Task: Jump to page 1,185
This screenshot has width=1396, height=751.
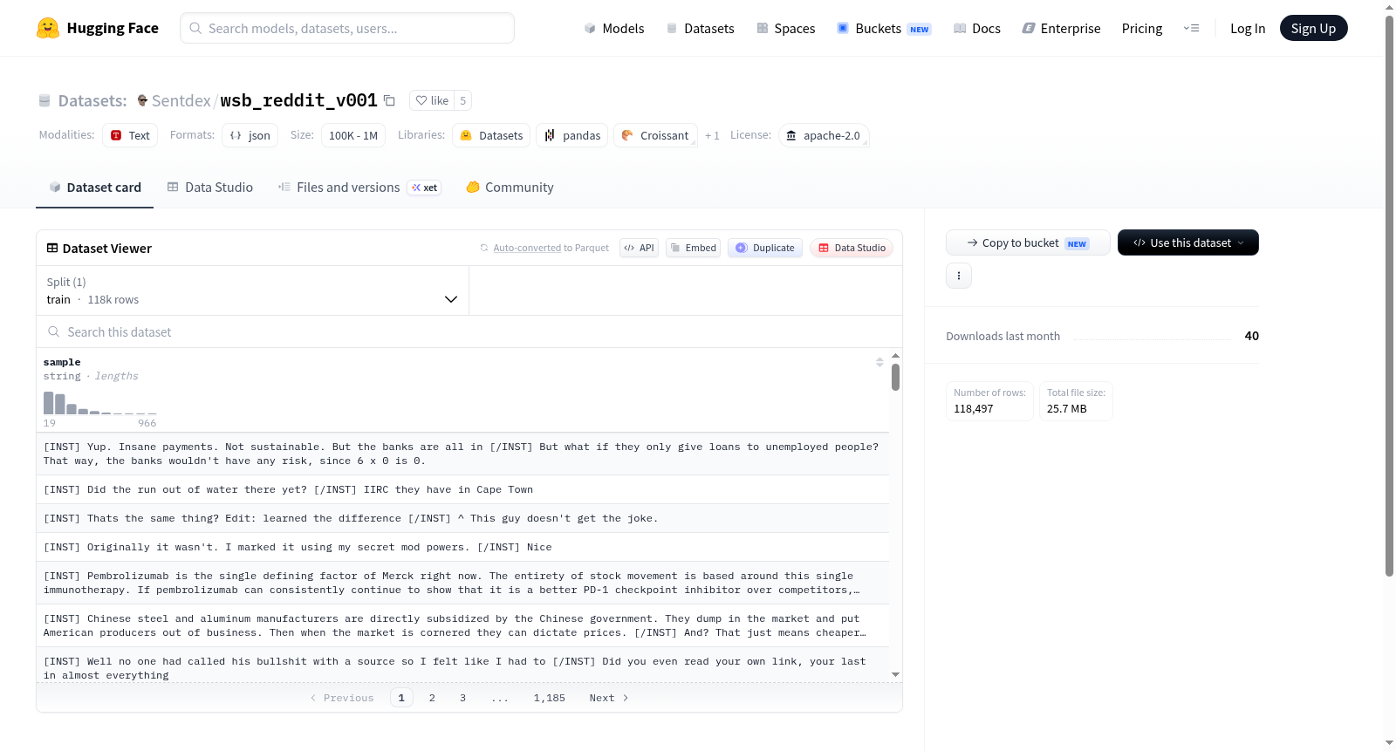Action: (550, 698)
